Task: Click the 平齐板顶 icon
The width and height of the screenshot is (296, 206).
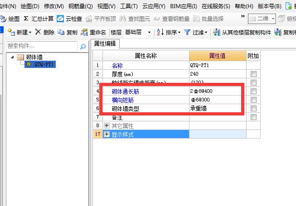Action: pos(89,19)
